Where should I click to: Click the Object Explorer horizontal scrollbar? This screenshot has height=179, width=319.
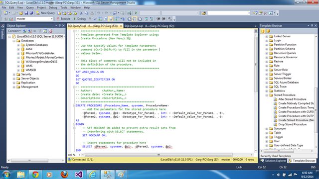(29, 161)
